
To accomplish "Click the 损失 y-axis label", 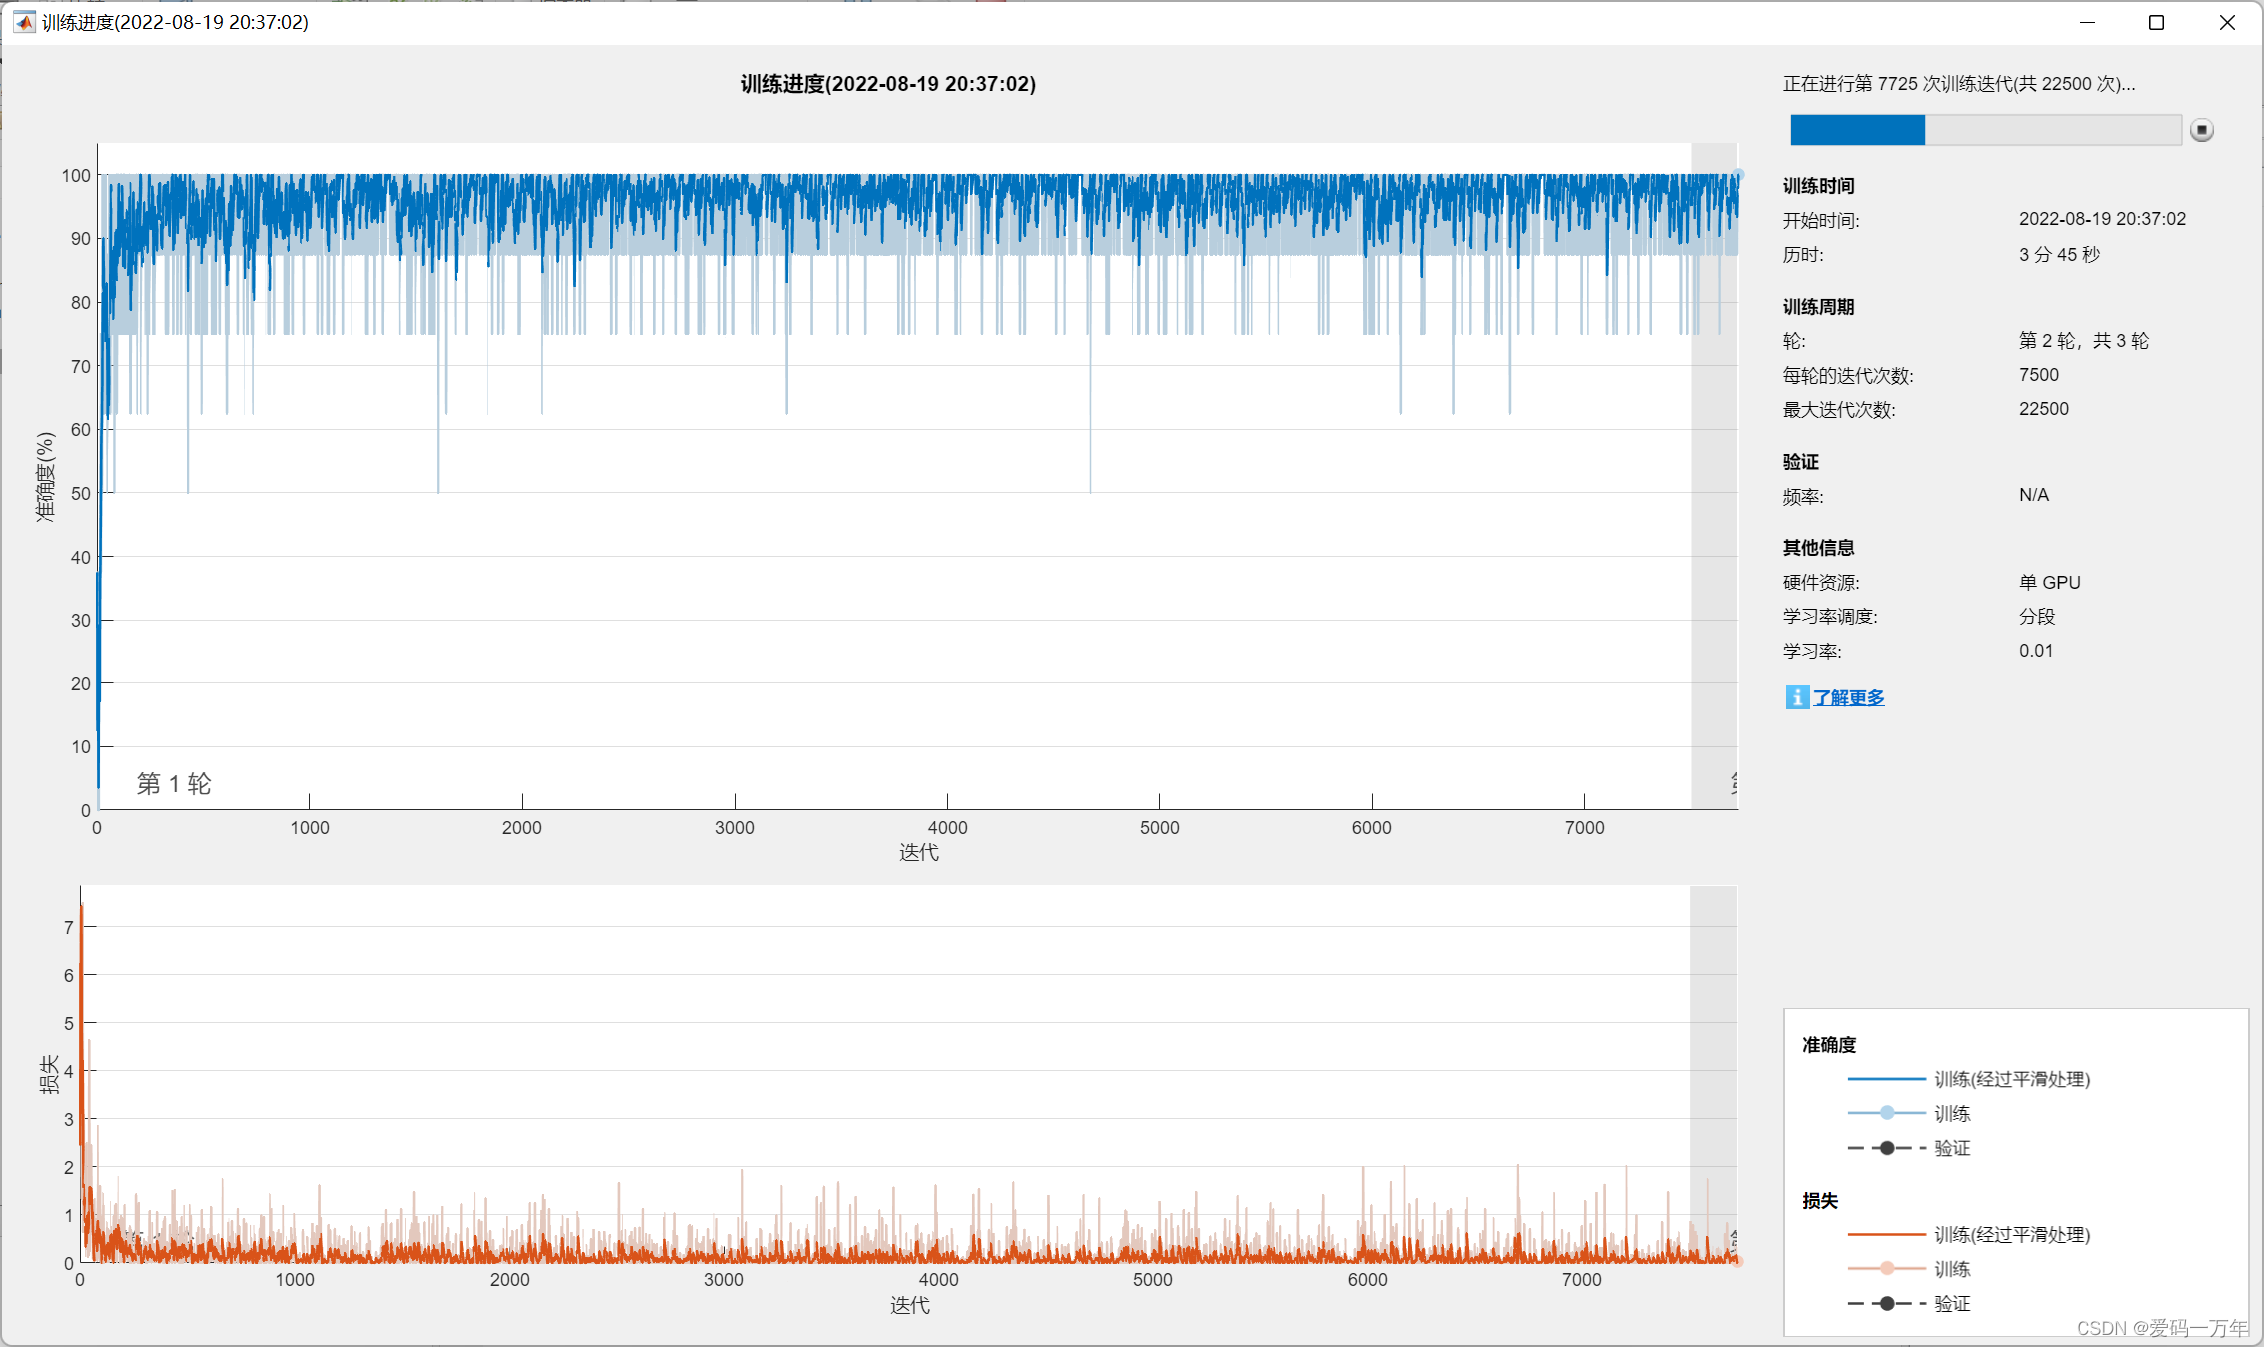I will (x=47, y=1074).
